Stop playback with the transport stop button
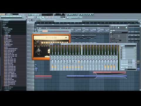 coord(34,17)
